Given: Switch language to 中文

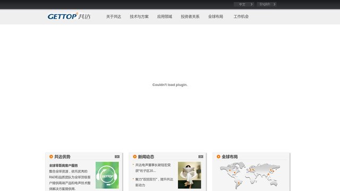Looking at the screenshot, I should (x=244, y=4).
